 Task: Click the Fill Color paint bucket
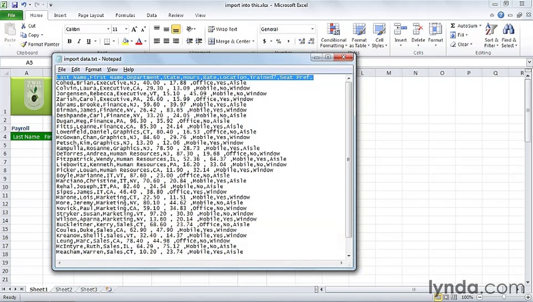tap(125, 42)
